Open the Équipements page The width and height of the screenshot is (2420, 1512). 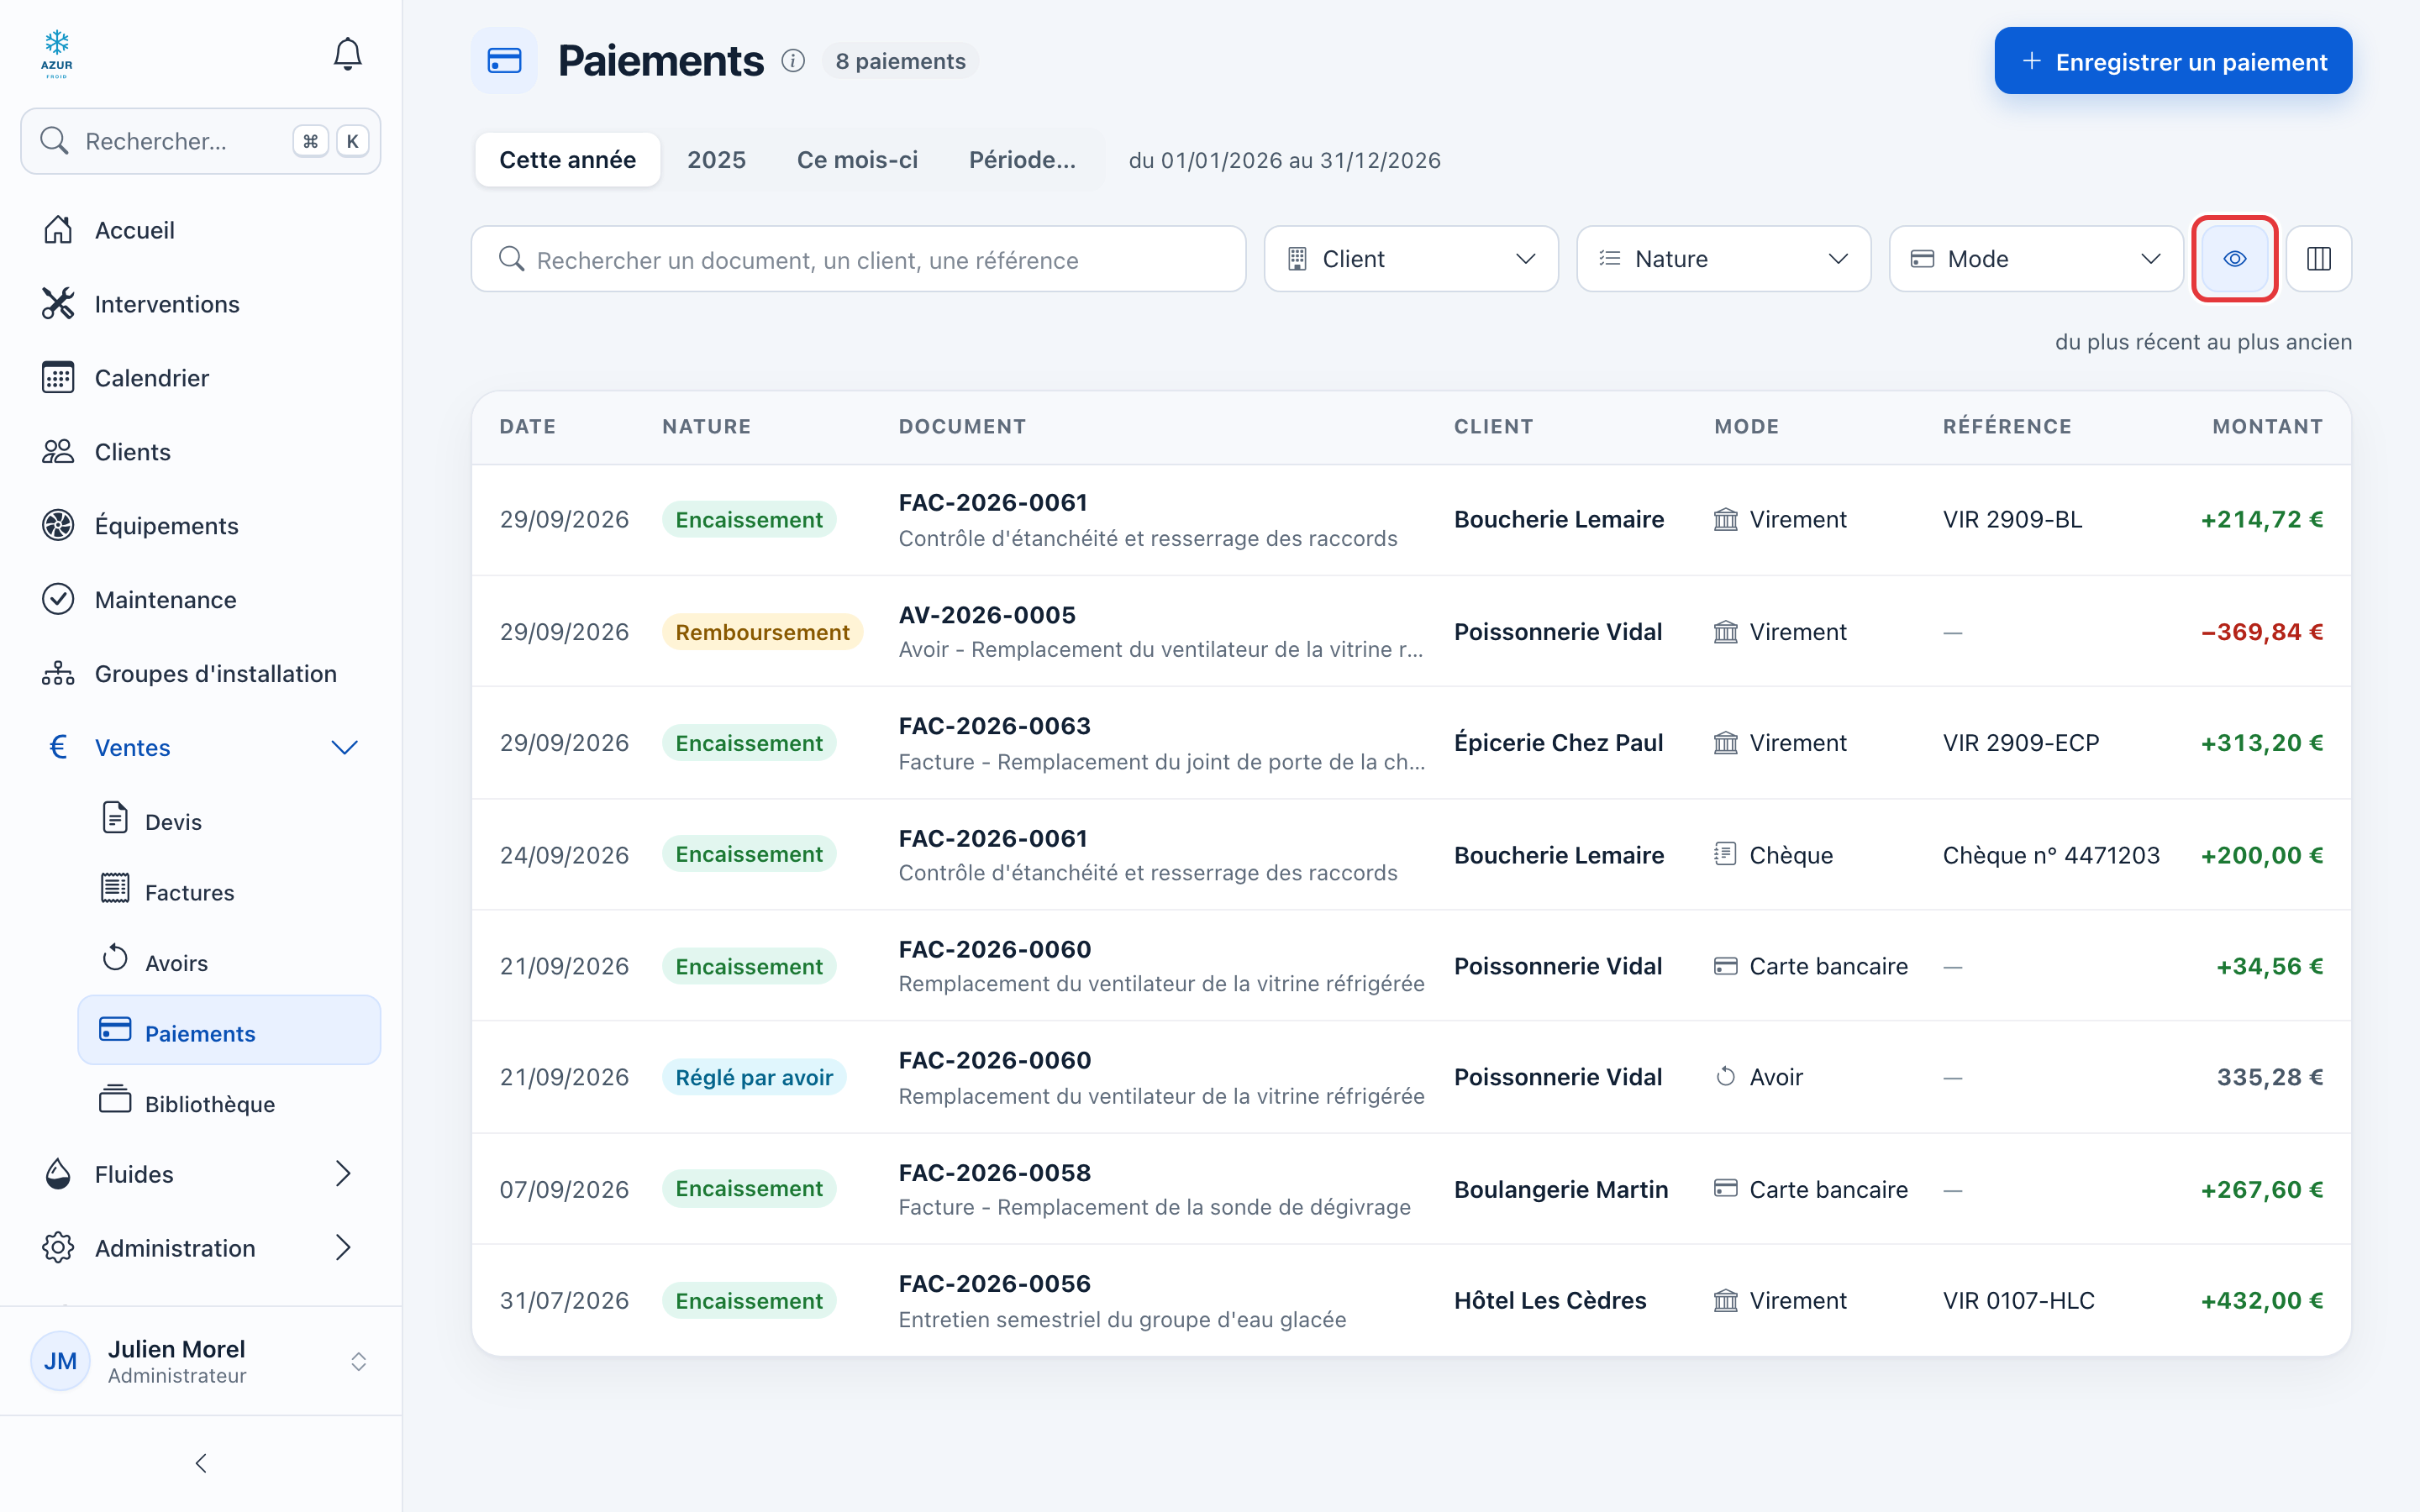point(200,526)
